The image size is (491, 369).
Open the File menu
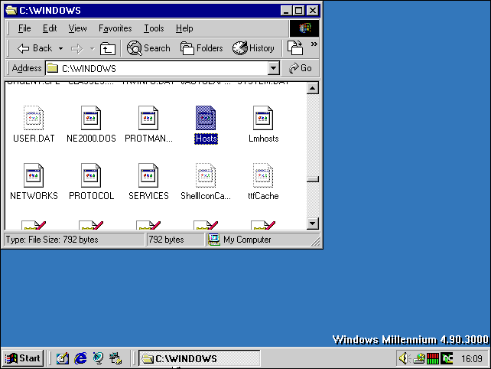[24, 28]
